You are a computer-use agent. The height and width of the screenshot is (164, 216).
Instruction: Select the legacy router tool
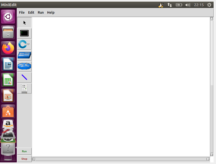coord(24,66)
